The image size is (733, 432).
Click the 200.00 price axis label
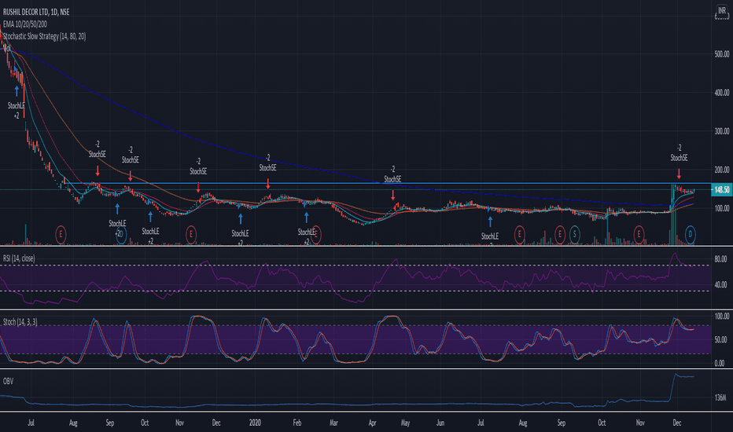722,170
